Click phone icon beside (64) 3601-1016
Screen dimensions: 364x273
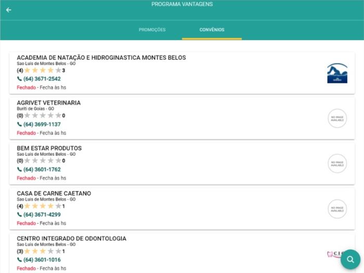20,260
